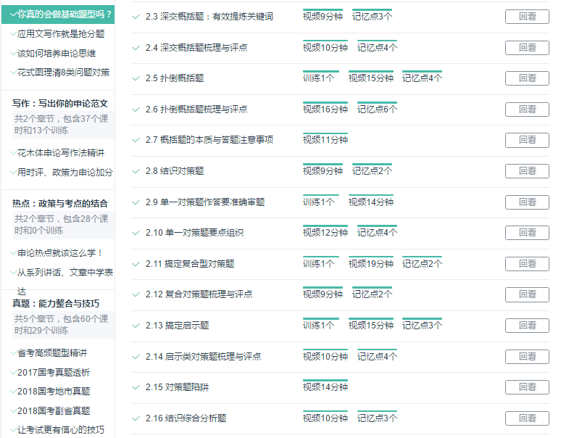Click 回看 button for lesson 2.9
Image resolution: width=561 pixels, height=438 pixels.
[527, 202]
